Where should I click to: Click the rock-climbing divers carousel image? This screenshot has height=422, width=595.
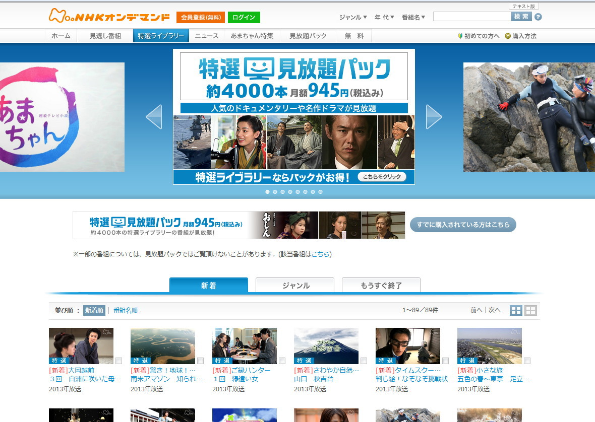[x=529, y=117]
